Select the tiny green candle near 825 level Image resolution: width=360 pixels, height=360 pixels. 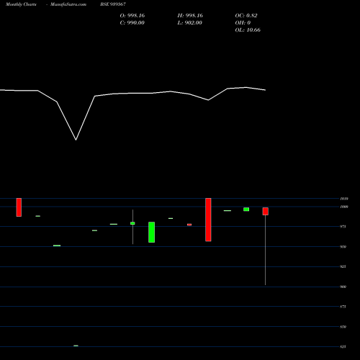pos(76,346)
